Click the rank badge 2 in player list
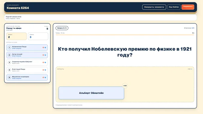The height and width of the screenshot is (114, 203). [x=9, y=55]
